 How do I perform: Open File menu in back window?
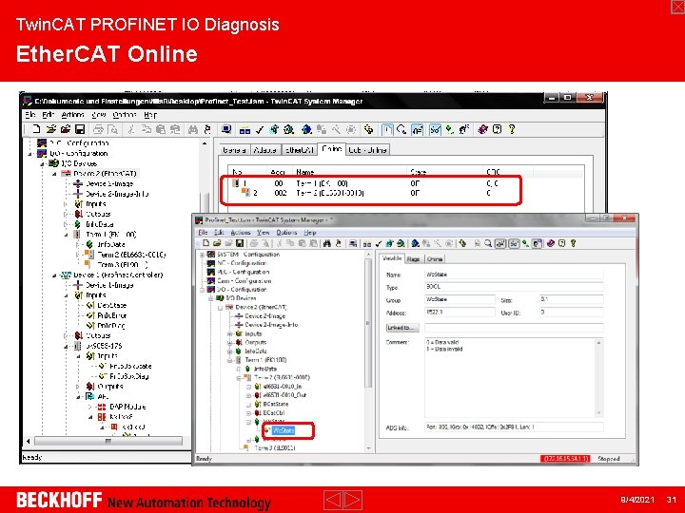[x=30, y=115]
